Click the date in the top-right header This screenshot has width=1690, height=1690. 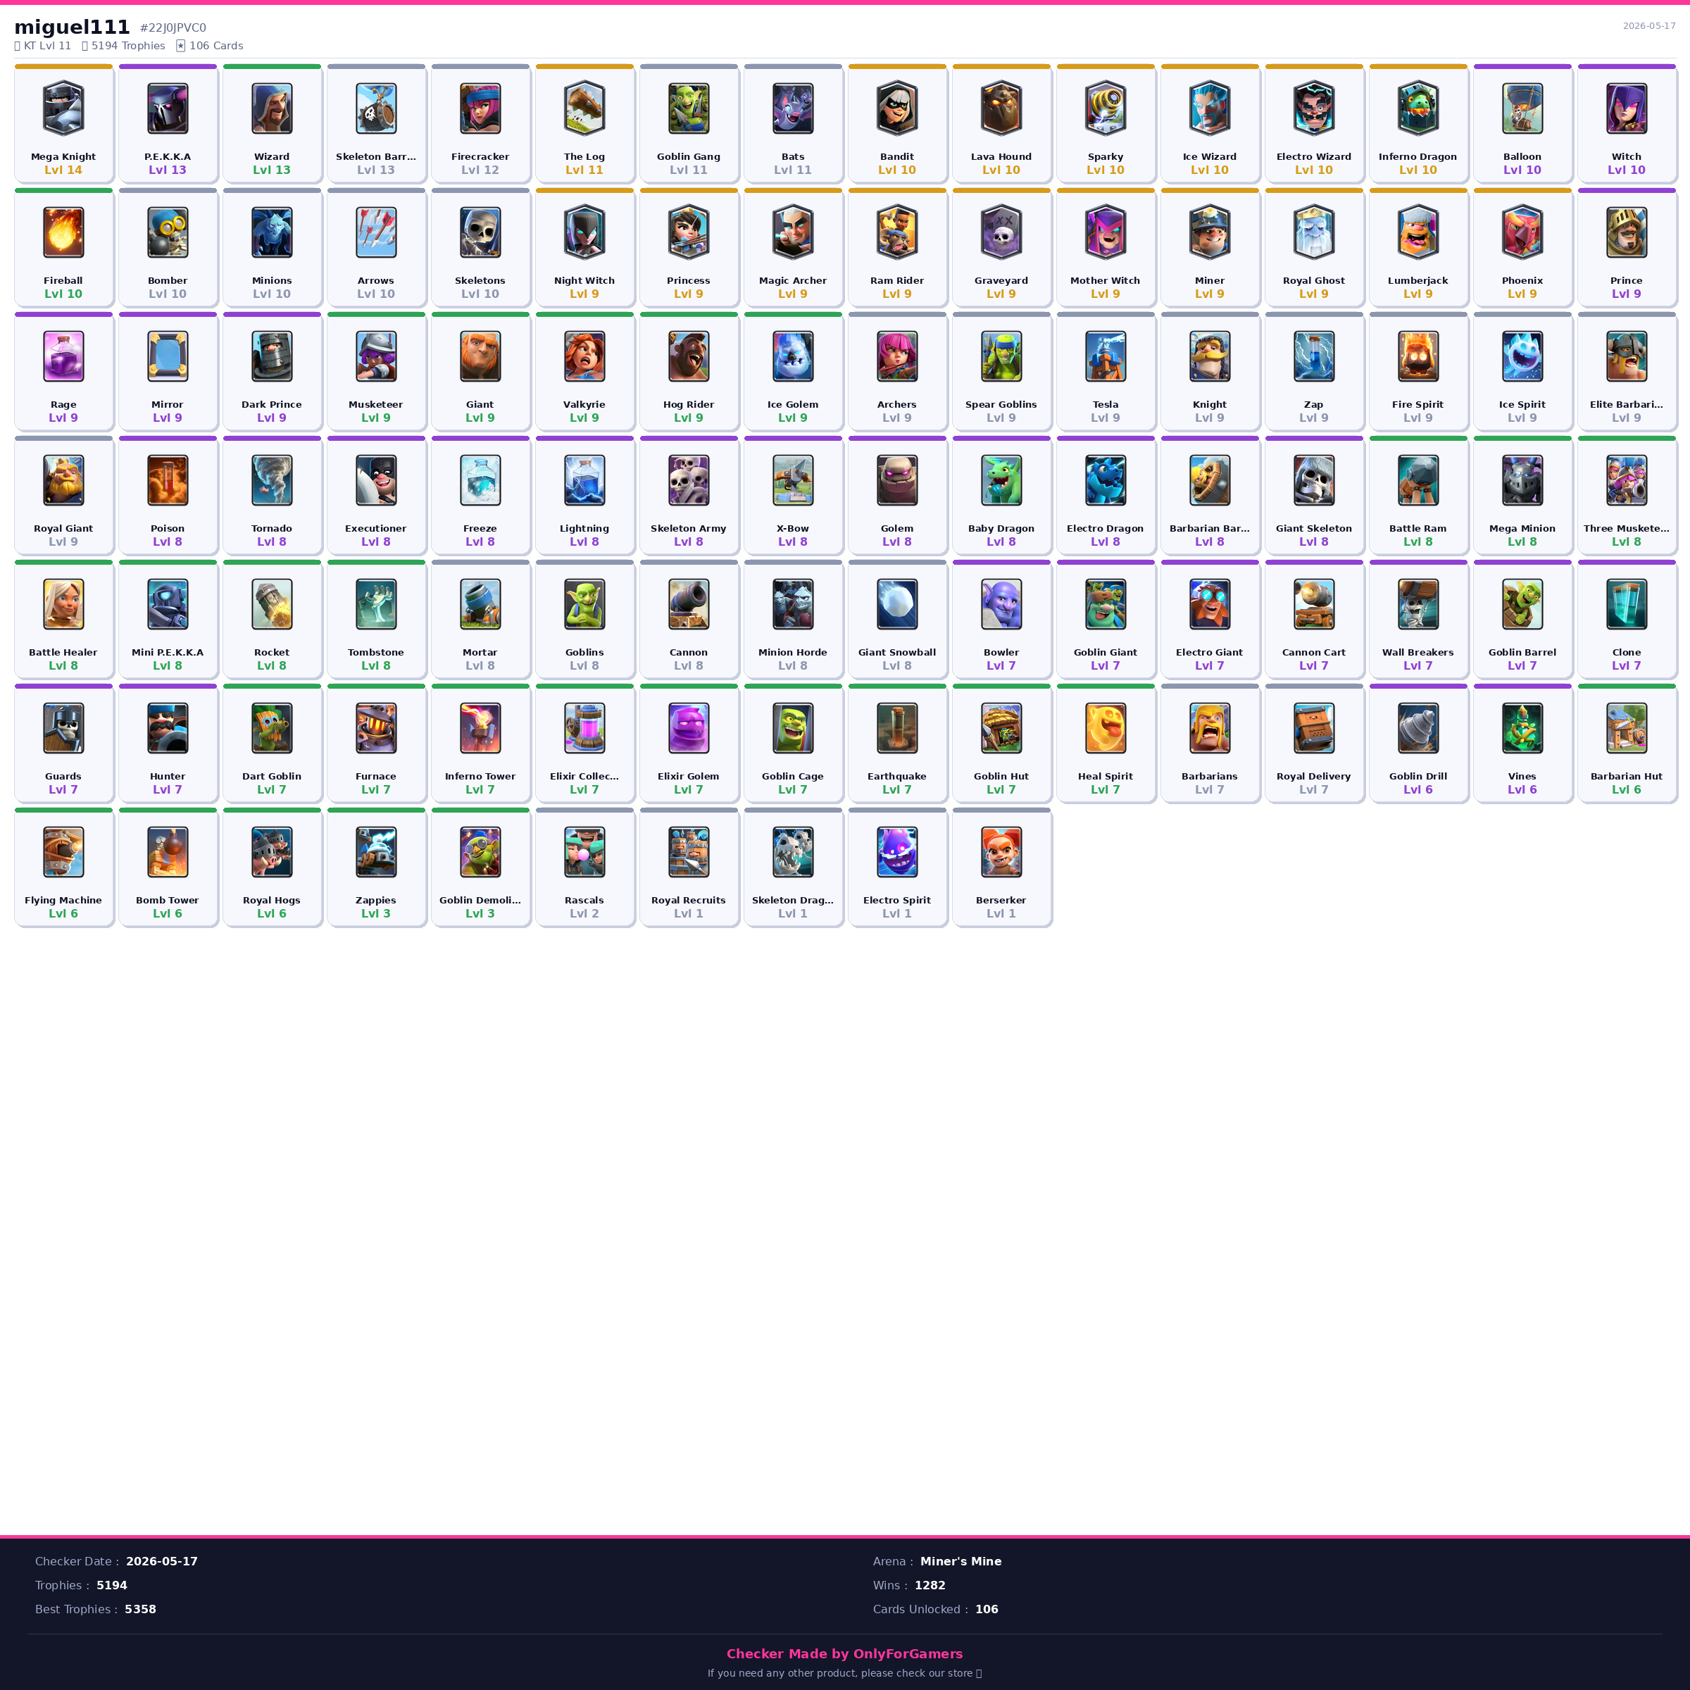(1649, 26)
